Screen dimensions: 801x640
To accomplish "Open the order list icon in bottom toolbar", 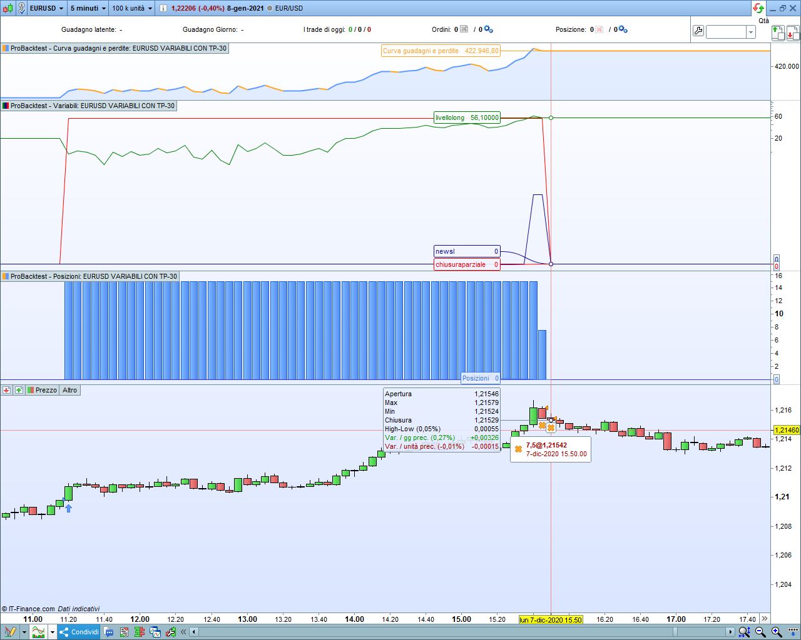I will [124, 632].
